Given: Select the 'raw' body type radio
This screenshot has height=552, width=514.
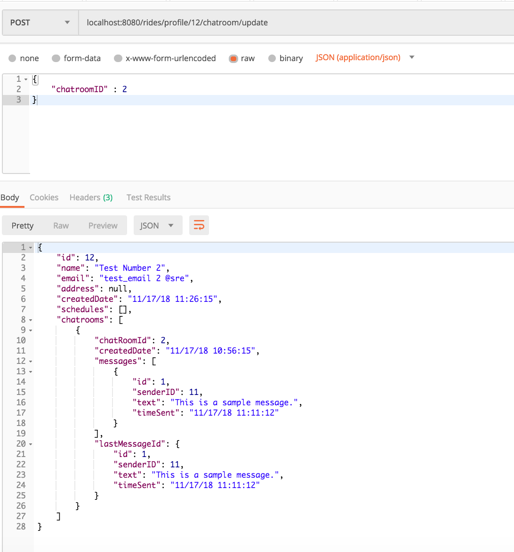Looking at the screenshot, I should (233, 58).
